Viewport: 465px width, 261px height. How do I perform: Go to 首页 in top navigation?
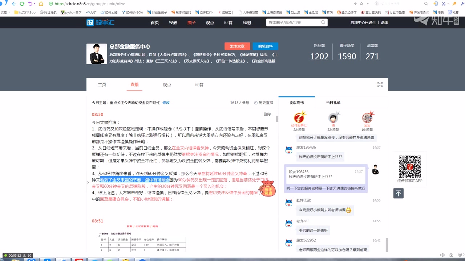(155, 22)
